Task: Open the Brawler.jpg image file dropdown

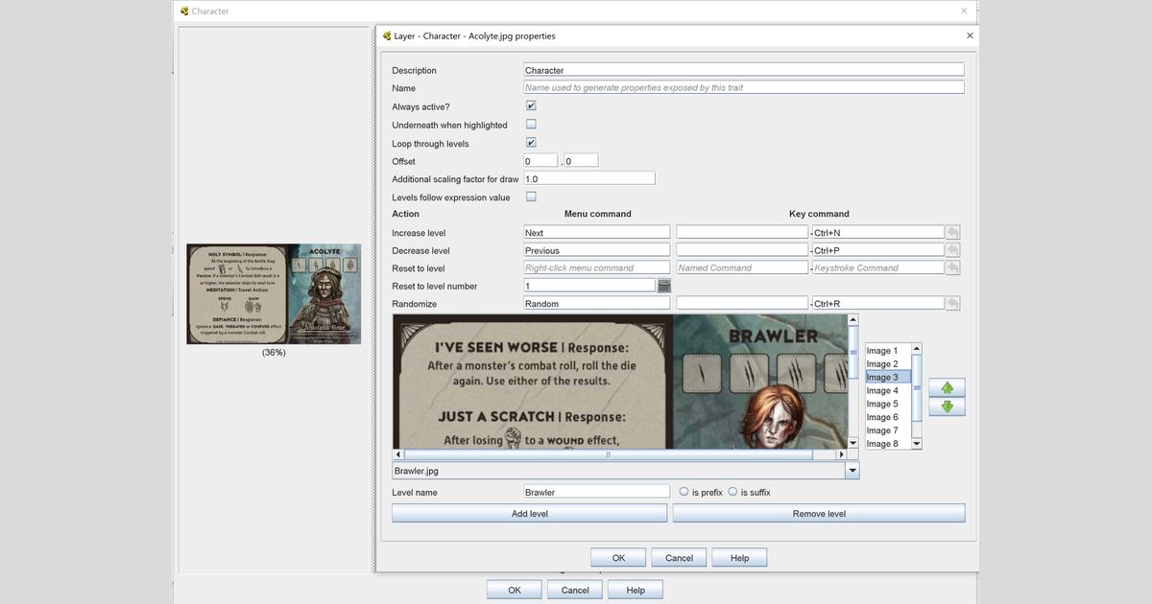Action: tap(852, 470)
